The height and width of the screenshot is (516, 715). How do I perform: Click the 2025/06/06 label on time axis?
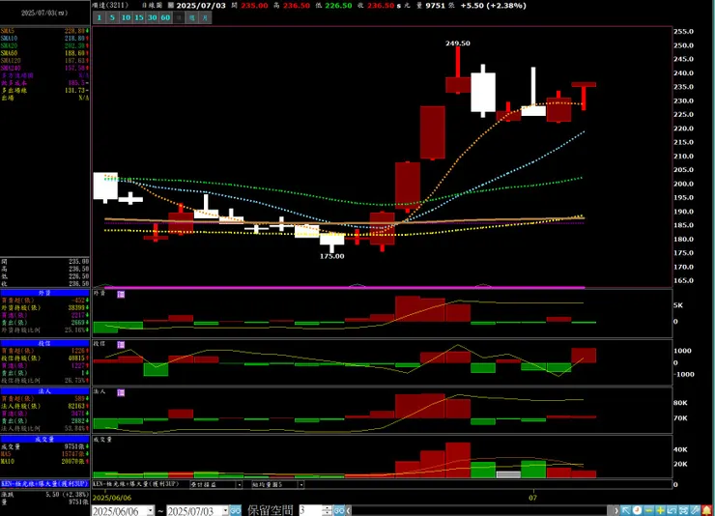pyautogui.click(x=112, y=498)
